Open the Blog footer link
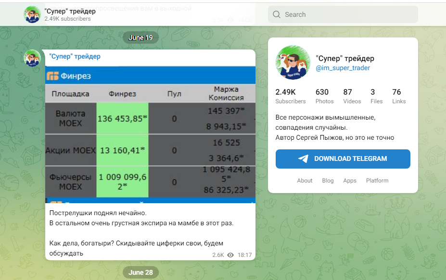The width and height of the screenshot is (446, 280). tap(328, 181)
